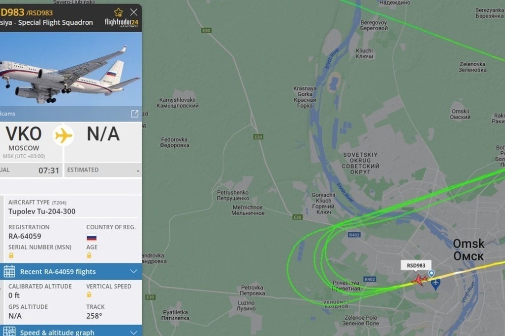Click the lock icon under Serial Number
Viewport: 505px width, 336px height.
point(11,255)
